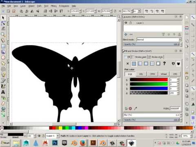Toggle status bar layer visibility
The height and width of the screenshot is (147, 196).
(39, 136)
